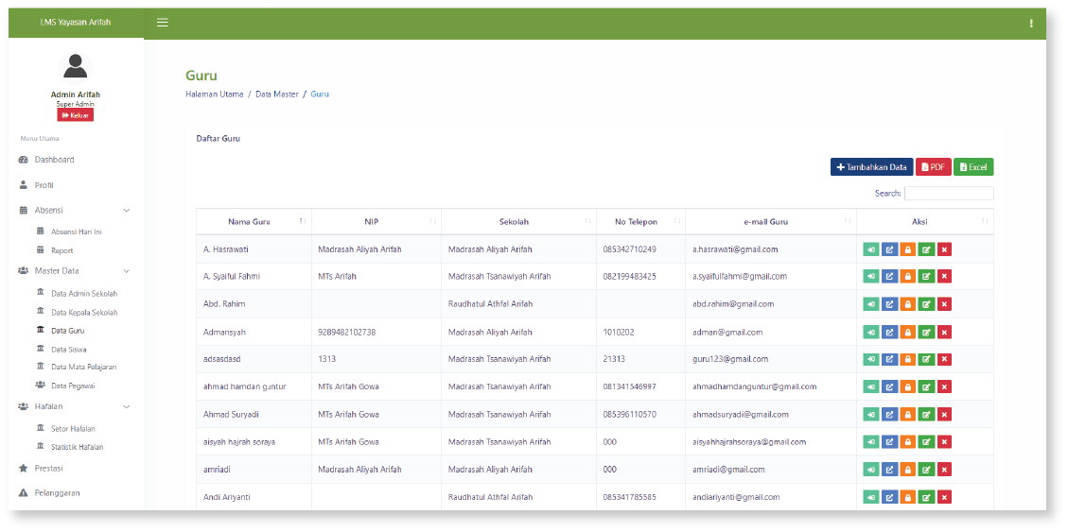Click the green edit icon for amriadi
Image resolution: width=1068 pixels, height=532 pixels.
click(926, 470)
